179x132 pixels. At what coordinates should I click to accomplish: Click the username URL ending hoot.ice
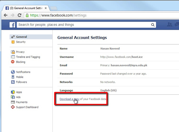[121, 57]
